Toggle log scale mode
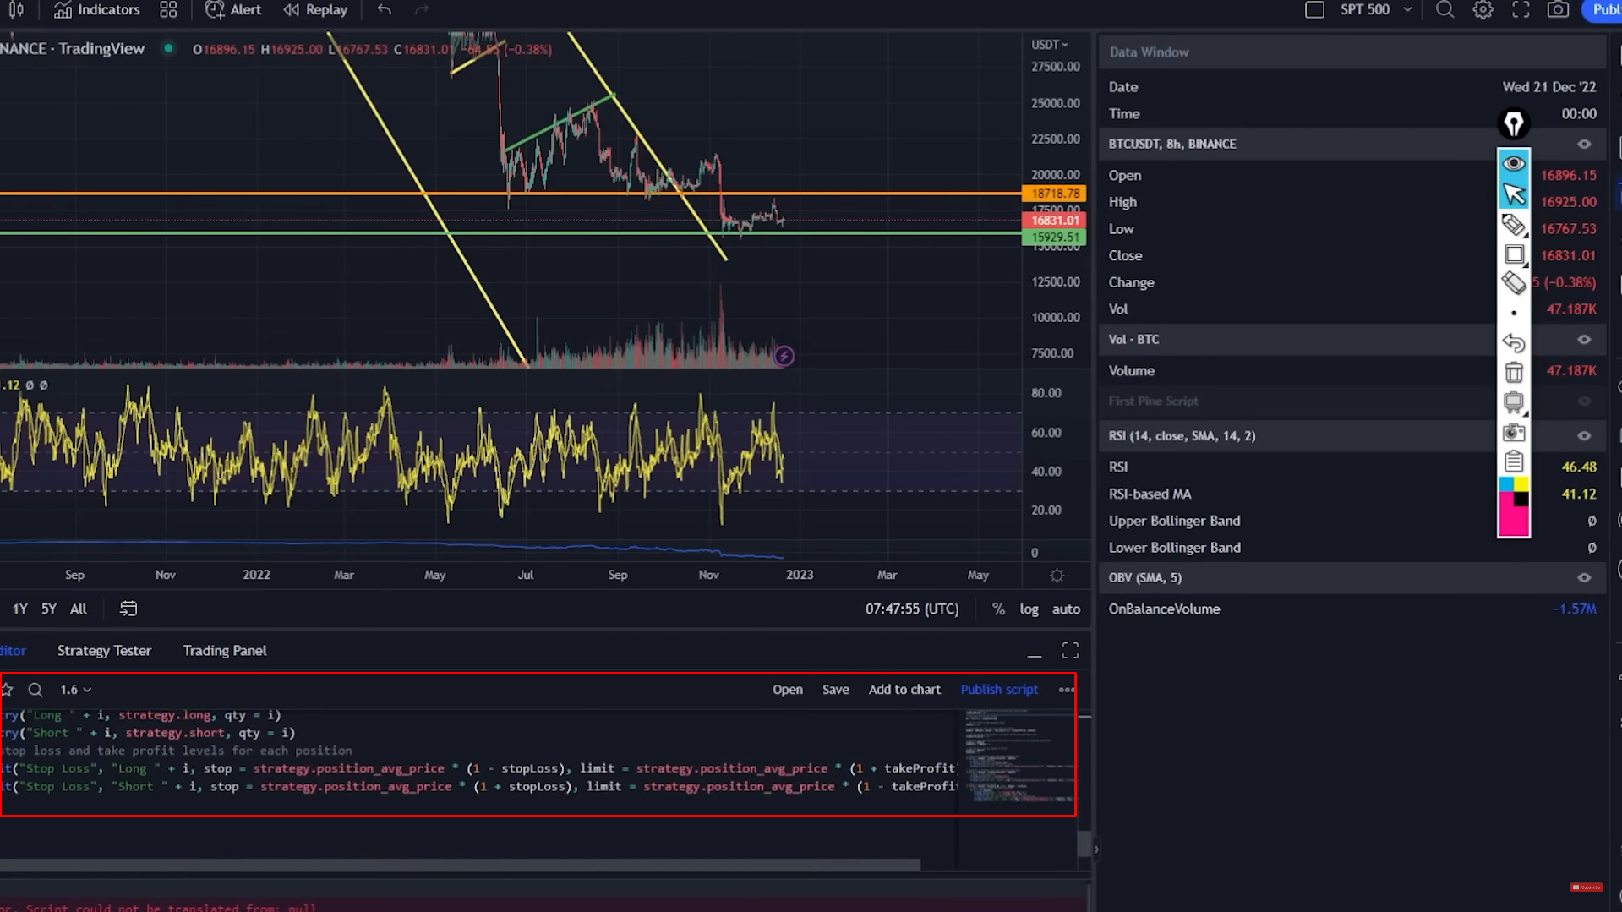The image size is (1622, 912). [1029, 609]
